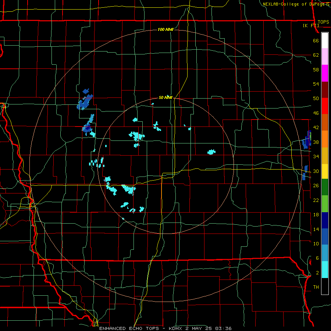Screen dimensions: 331x331
Task: Click the '[K FT]' units label
Action: click(x=311, y=25)
